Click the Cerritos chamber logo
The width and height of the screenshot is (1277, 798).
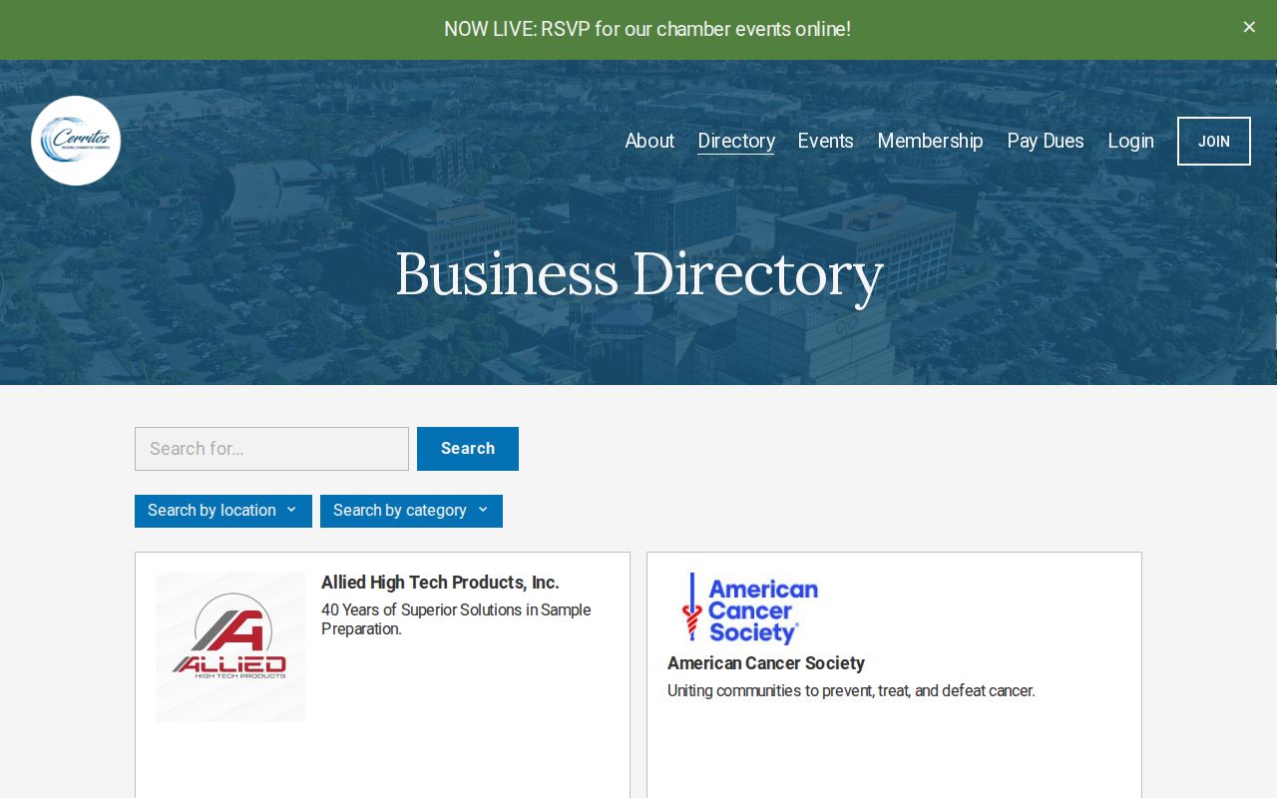[76, 141]
